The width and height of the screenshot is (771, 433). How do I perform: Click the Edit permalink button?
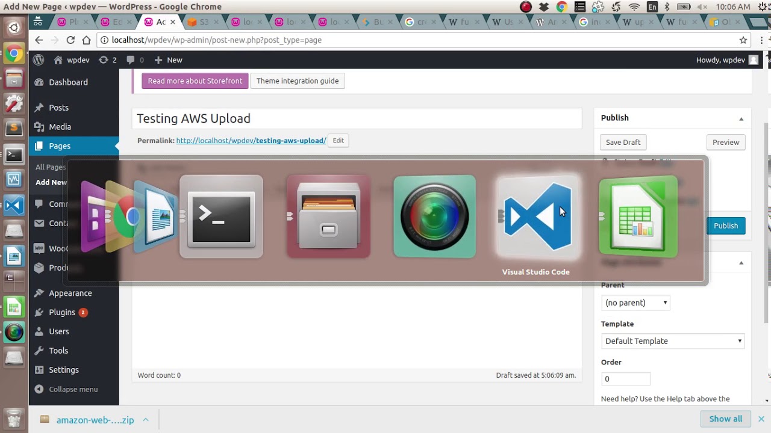[339, 140]
